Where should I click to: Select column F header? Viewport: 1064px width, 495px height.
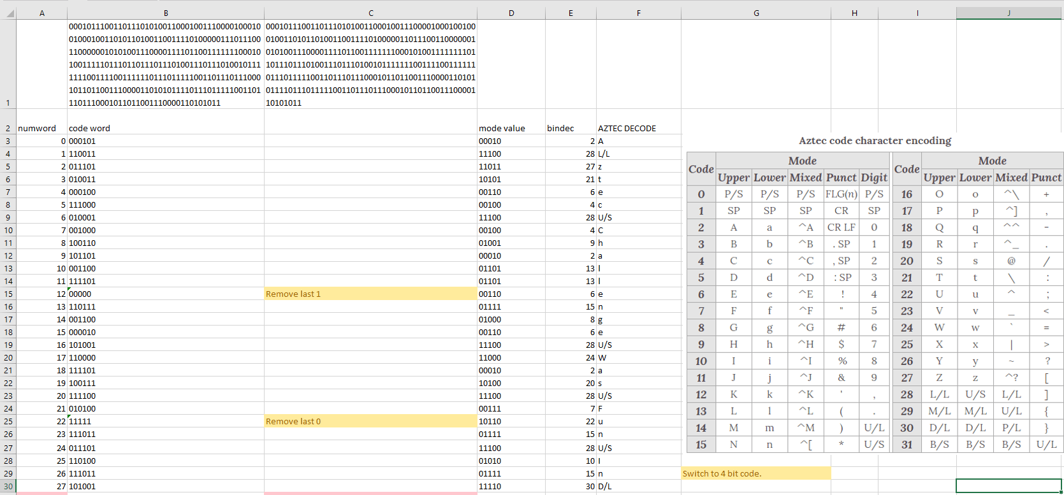tap(638, 13)
